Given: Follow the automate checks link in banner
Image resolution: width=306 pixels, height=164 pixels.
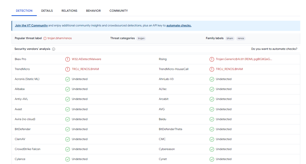Looking at the screenshot, I should (x=179, y=25).
